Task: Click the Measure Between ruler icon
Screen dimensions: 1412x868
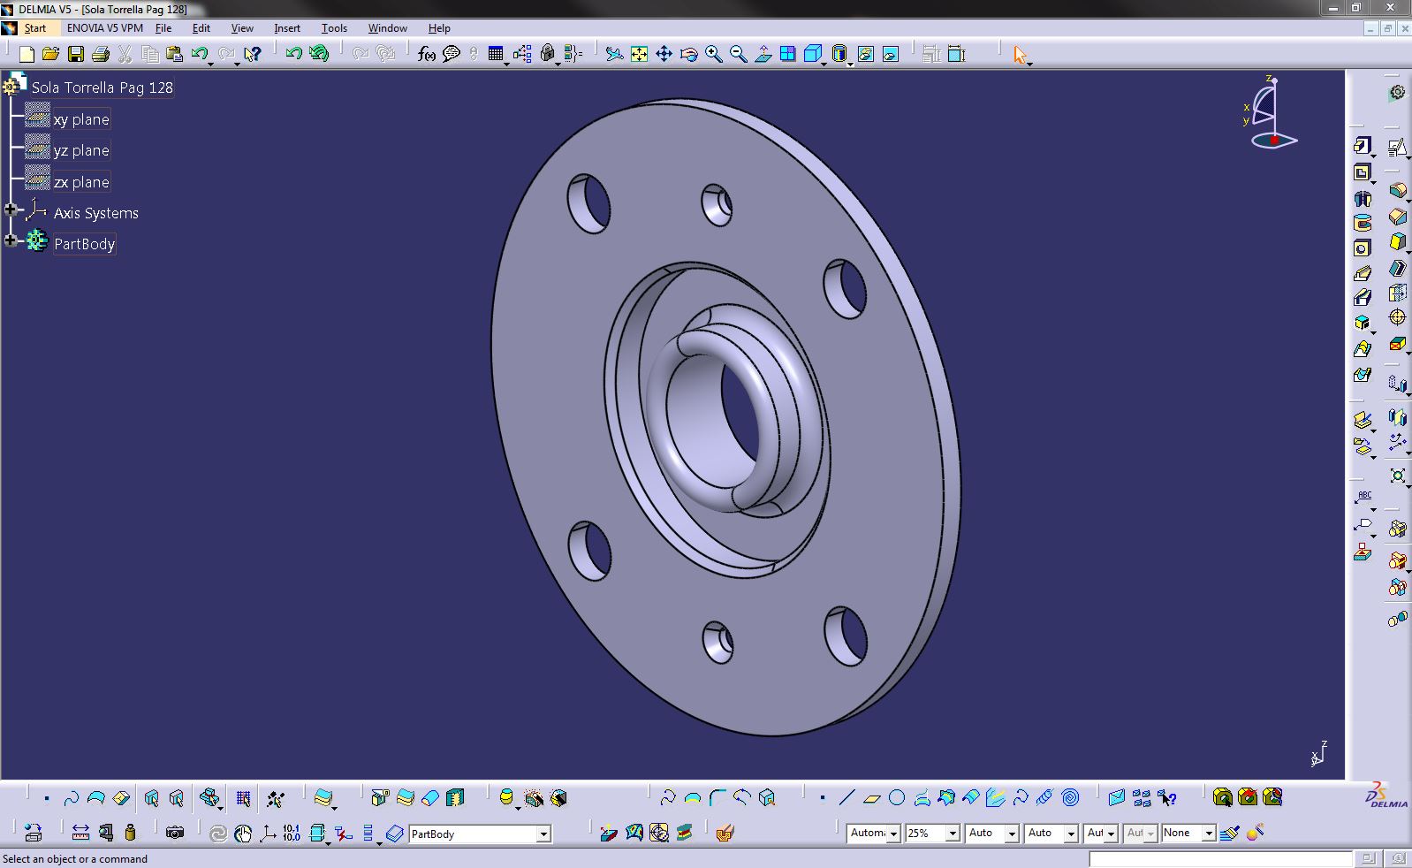Action: 80,833
